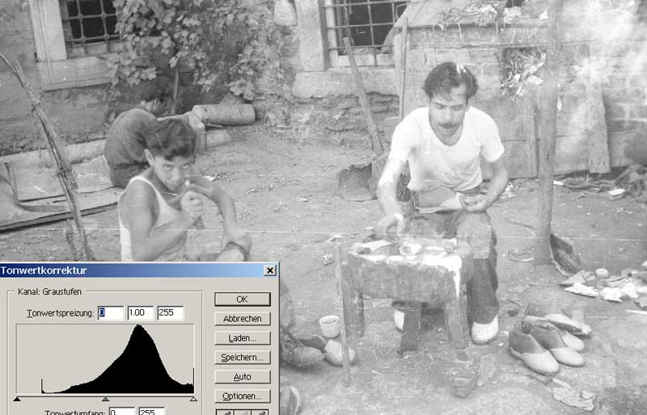647x415 pixels.
Task: Click the Tonwertspreizung shadow input field
Action: click(111, 313)
